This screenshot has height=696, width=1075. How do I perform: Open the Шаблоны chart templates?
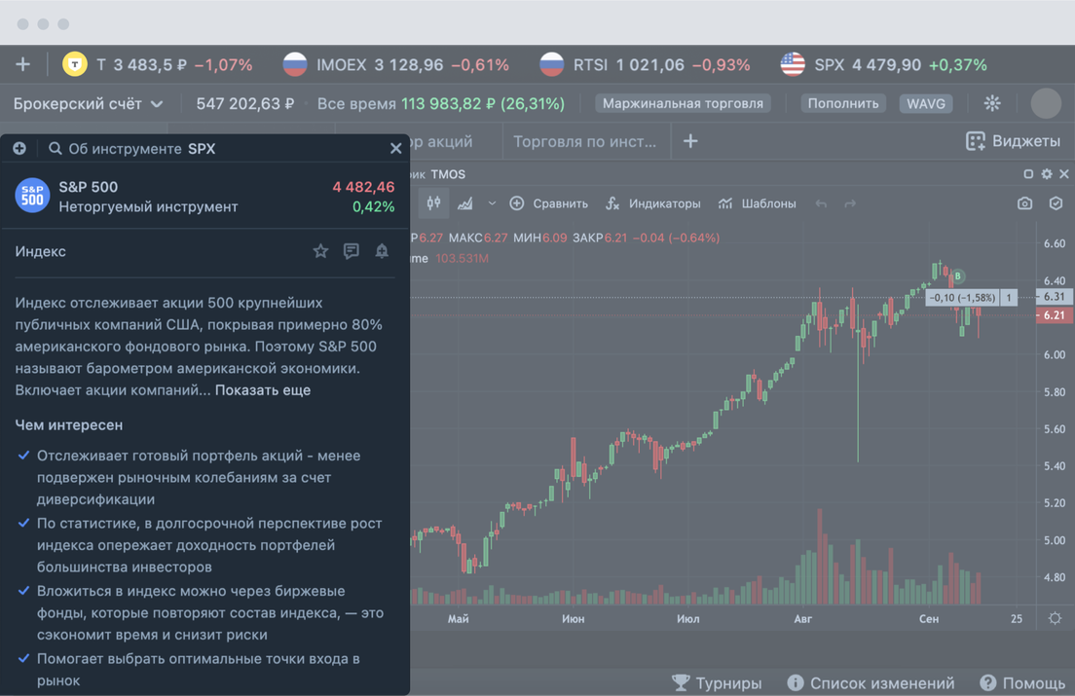click(758, 203)
